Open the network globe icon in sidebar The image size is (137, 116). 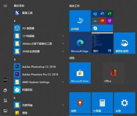coord(5,90)
